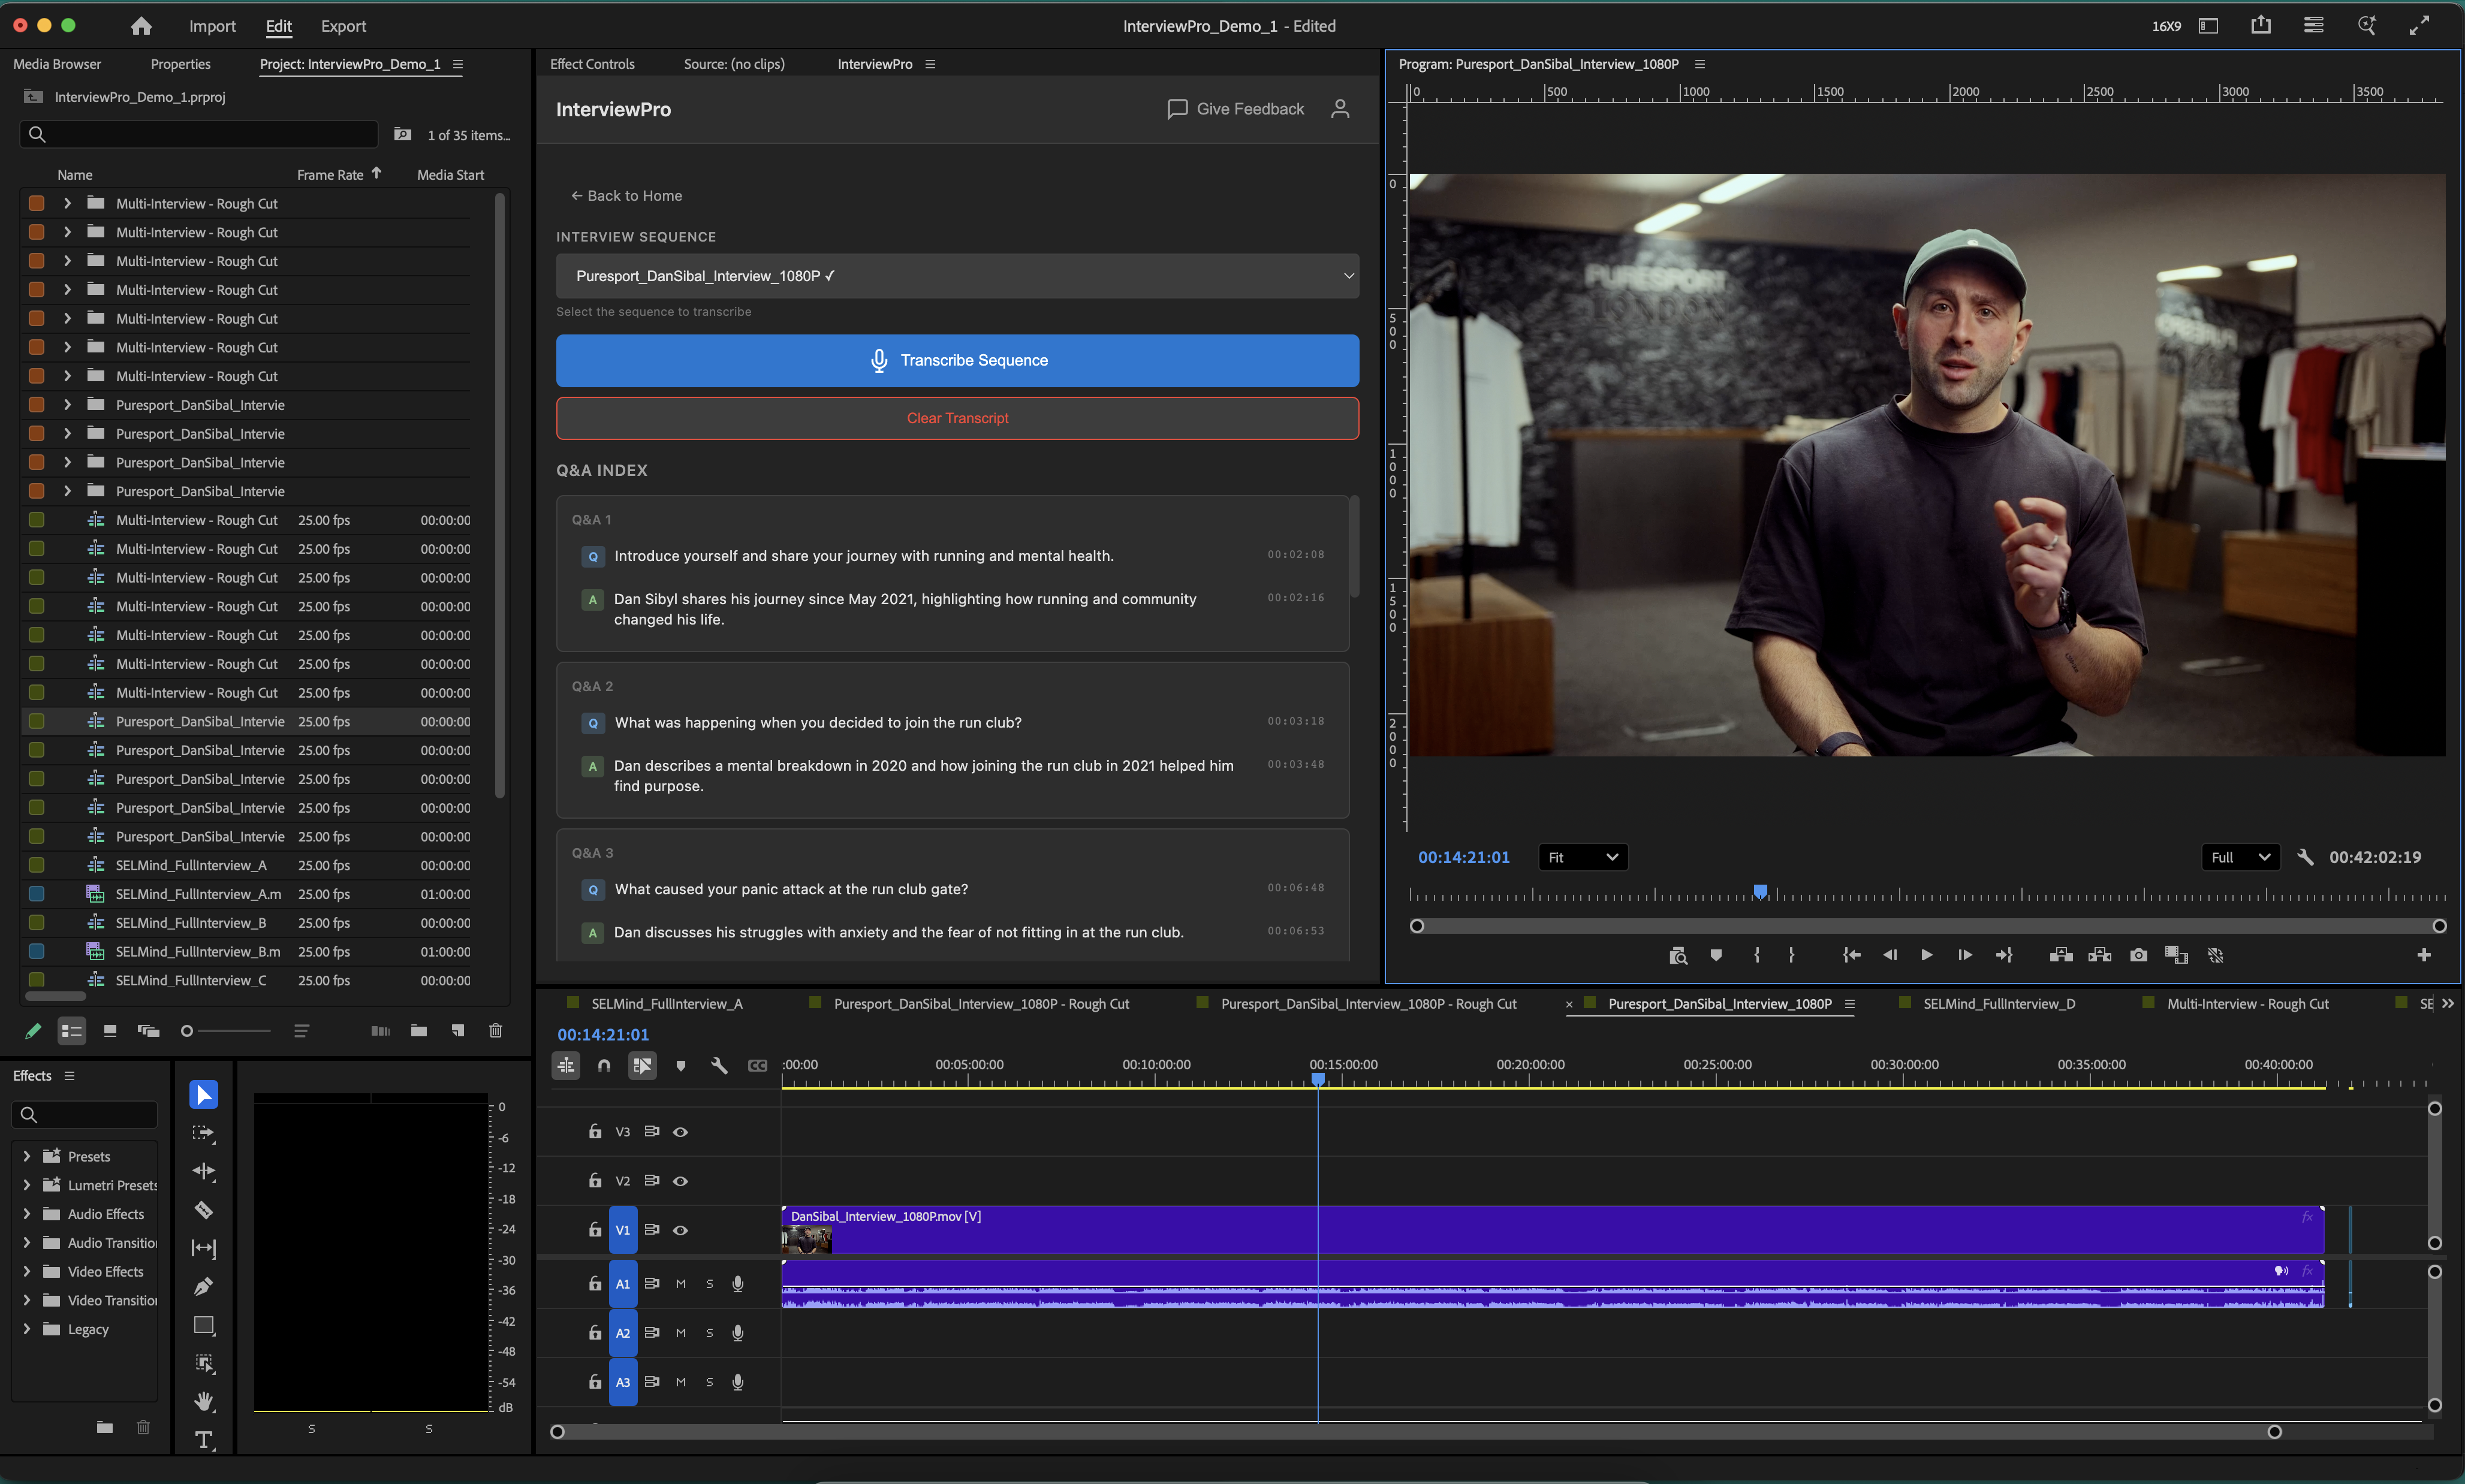Open Properties panel tab
This screenshot has width=2465, height=1484.
tap(180, 64)
